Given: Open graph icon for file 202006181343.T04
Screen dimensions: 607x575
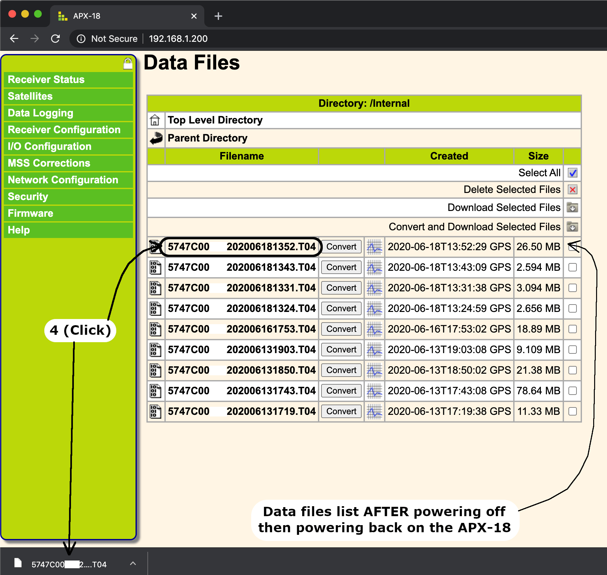Looking at the screenshot, I should (374, 268).
